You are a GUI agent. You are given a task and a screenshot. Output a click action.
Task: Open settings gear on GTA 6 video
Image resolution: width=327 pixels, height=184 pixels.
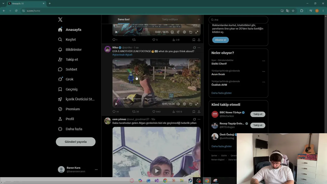(x=184, y=104)
